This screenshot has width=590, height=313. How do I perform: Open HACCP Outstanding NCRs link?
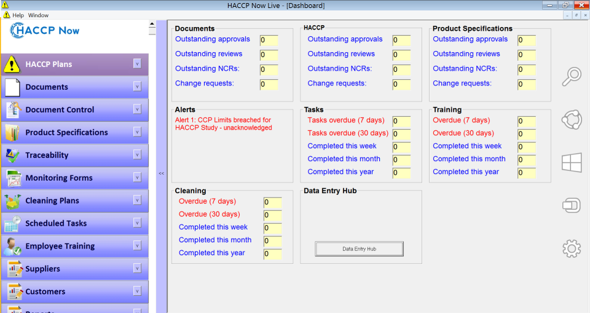tap(339, 68)
